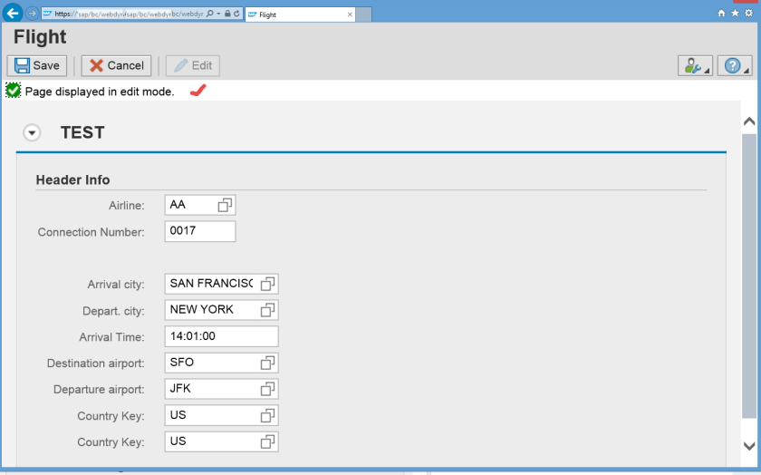Click the 'Depart. city:' label
The image size is (761, 475).
pos(113,311)
